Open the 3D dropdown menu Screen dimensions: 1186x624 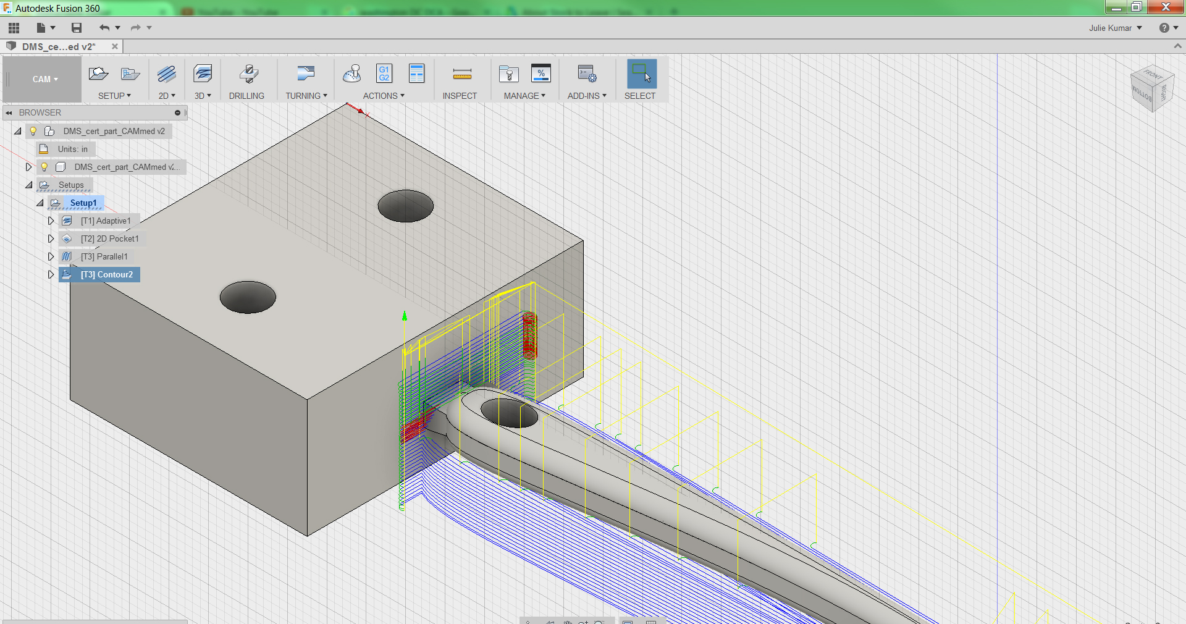coord(203,96)
